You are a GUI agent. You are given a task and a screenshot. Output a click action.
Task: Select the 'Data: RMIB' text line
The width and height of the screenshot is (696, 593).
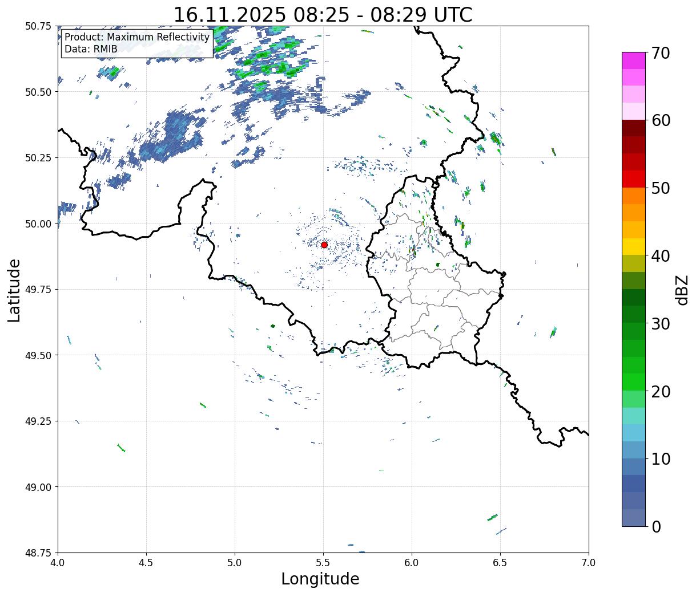(91, 49)
